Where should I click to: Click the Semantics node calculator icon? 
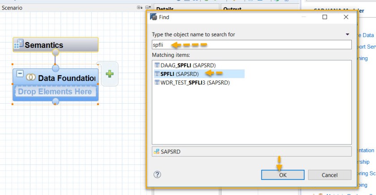click(19, 45)
